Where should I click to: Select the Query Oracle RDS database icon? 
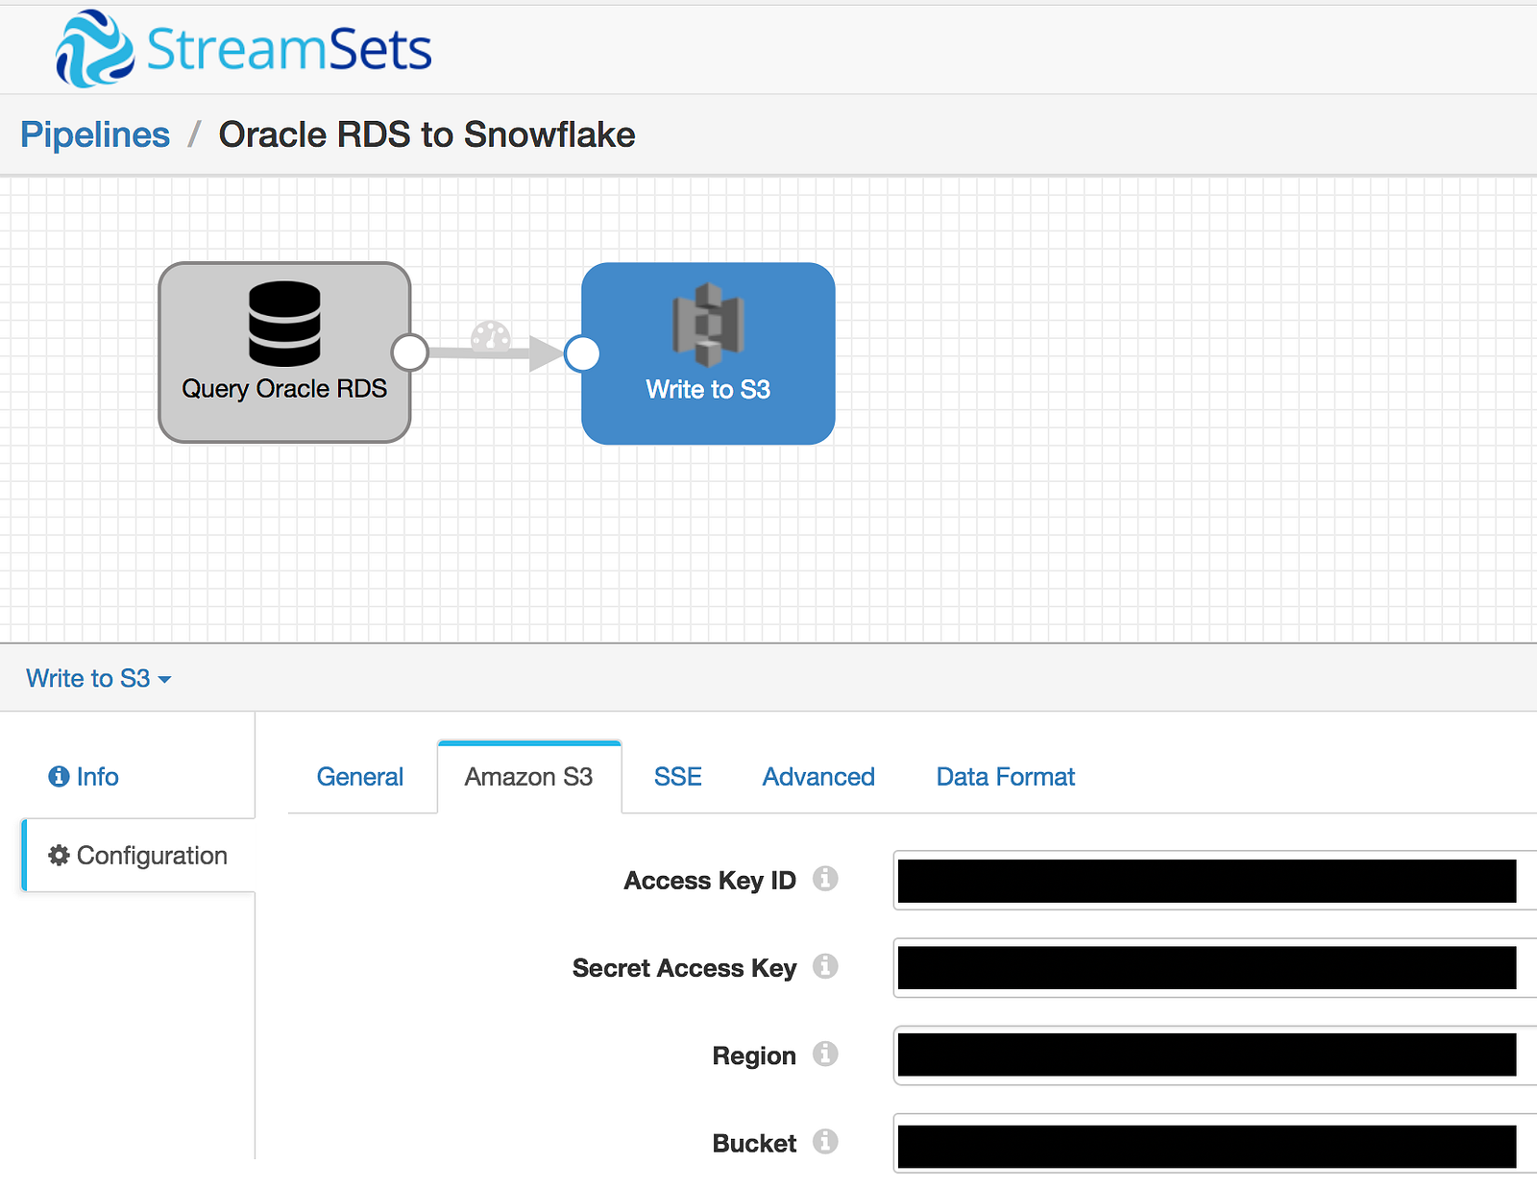[284, 324]
